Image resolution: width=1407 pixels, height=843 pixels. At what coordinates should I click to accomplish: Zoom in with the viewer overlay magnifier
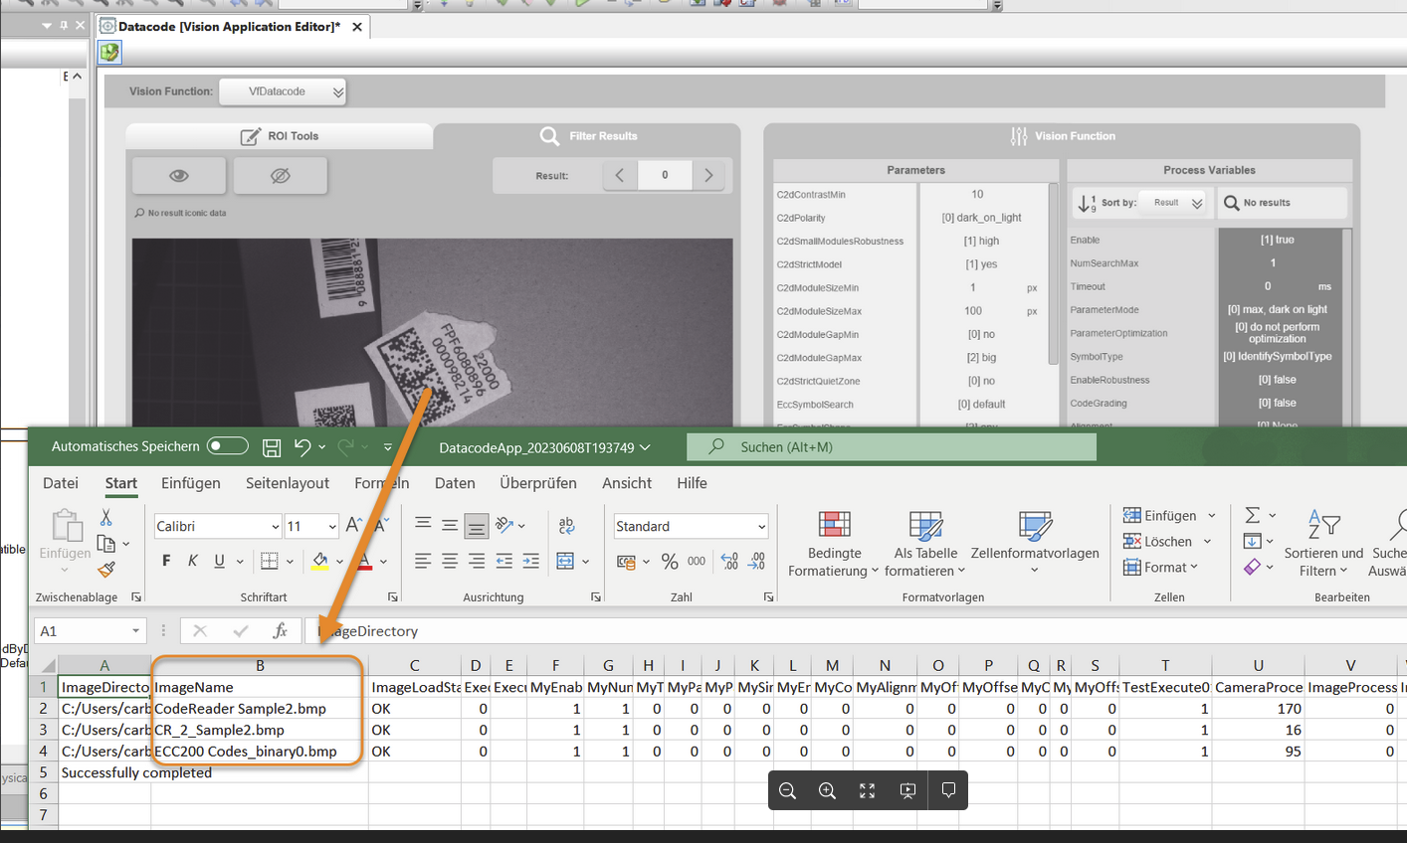point(827,791)
